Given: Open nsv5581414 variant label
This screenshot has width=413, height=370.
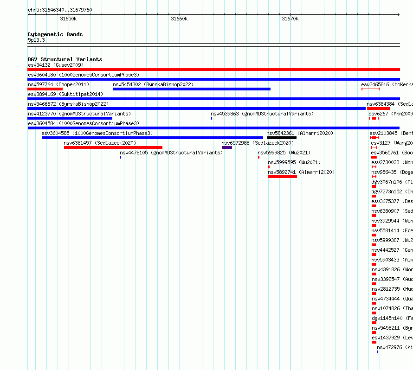Looking at the screenshot, I should pyautogui.click(x=392, y=230).
